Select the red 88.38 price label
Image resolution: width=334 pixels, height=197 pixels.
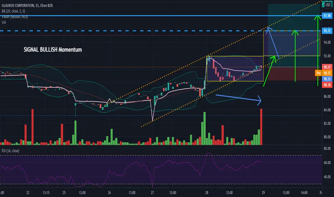pos(327,85)
